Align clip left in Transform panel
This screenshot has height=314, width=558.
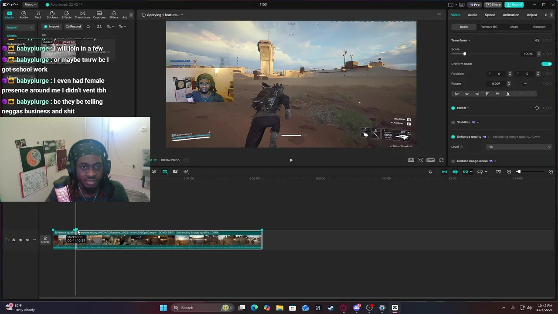tap(456, 94)
